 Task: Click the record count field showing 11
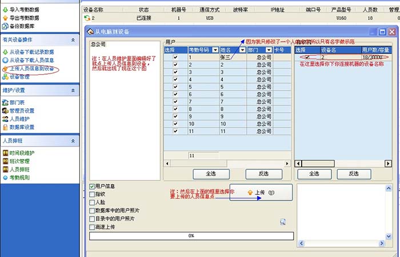(x=203, y=156)
